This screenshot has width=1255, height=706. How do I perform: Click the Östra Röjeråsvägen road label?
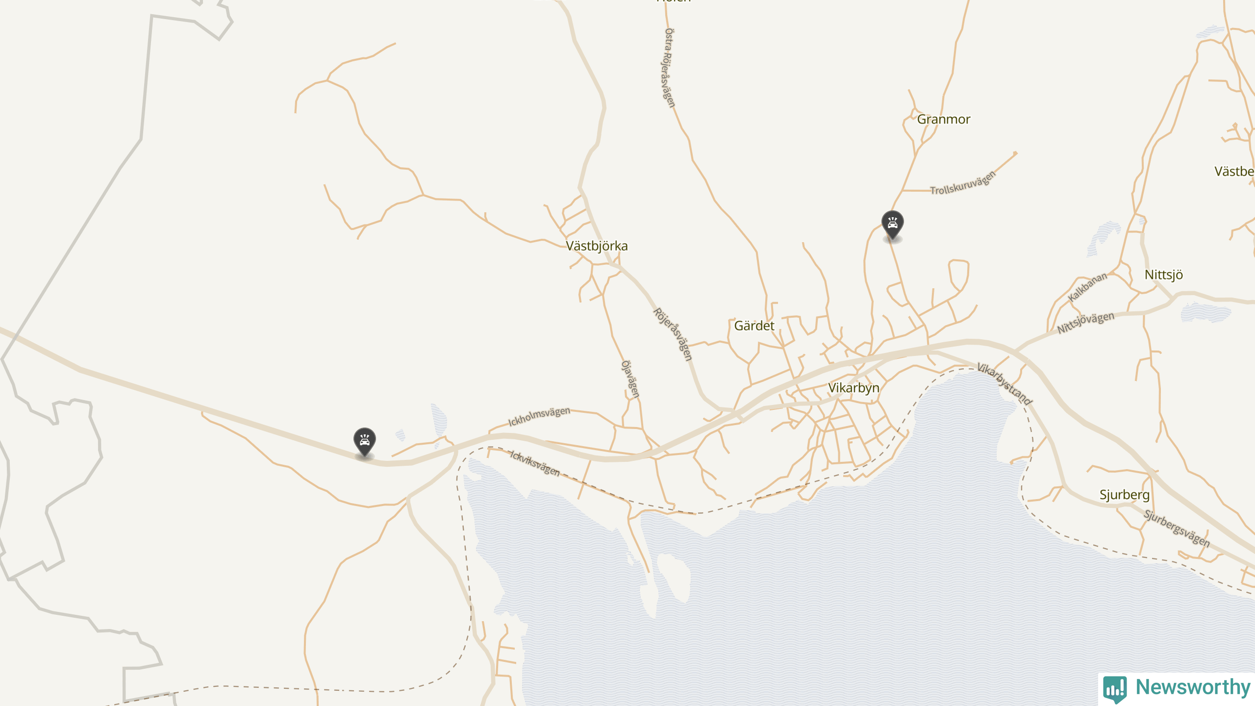point(670,68)
